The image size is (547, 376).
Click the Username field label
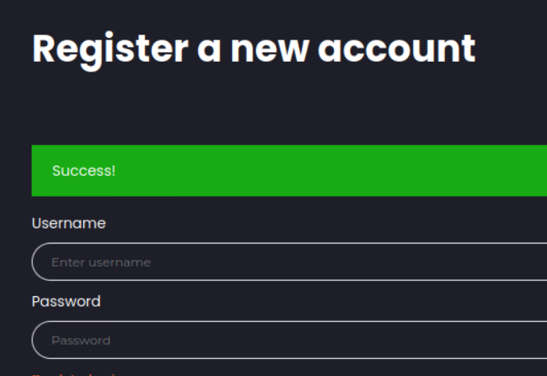[x=68, y=223]
